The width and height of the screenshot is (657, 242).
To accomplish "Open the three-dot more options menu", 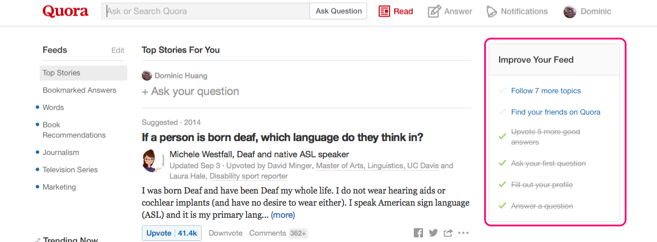I will [463, 233].
